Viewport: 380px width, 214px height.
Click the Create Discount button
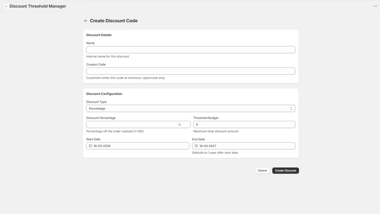[x=285, y=171]
